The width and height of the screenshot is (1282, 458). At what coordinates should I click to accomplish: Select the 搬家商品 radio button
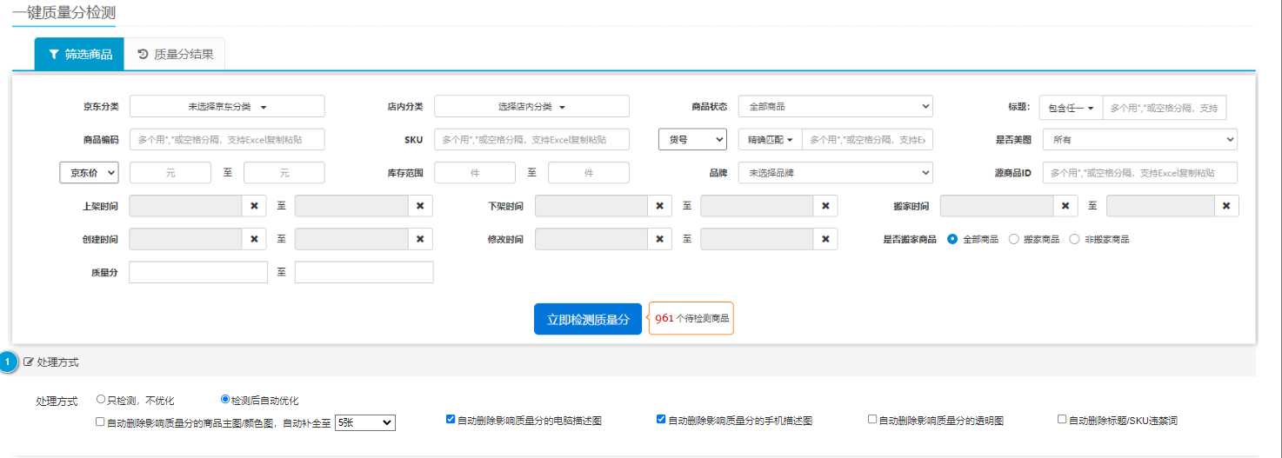coord(1013,239)
